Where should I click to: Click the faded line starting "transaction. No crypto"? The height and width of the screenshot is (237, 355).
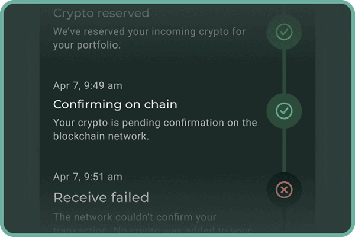(153, 230)
